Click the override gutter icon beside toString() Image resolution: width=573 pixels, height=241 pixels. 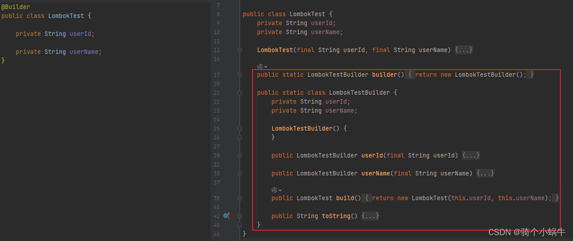pyautogui.click(x=227, y=216)
